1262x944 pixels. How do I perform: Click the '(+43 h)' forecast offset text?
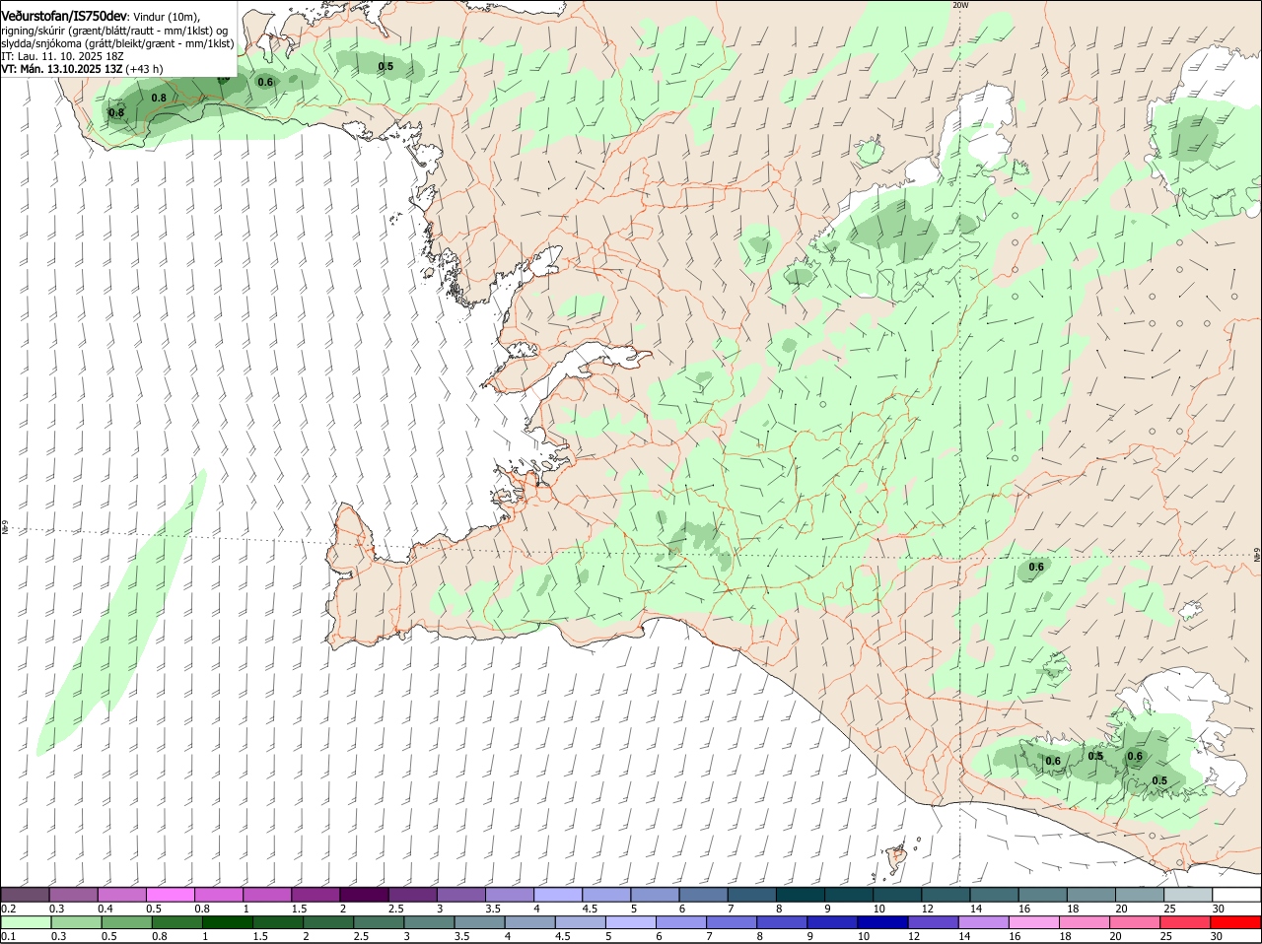(145, 69)
